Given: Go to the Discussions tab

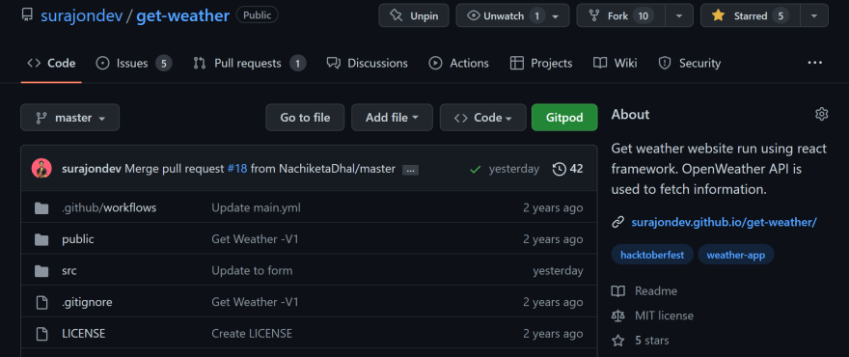Looking at the screenshot, I should 368,64.
